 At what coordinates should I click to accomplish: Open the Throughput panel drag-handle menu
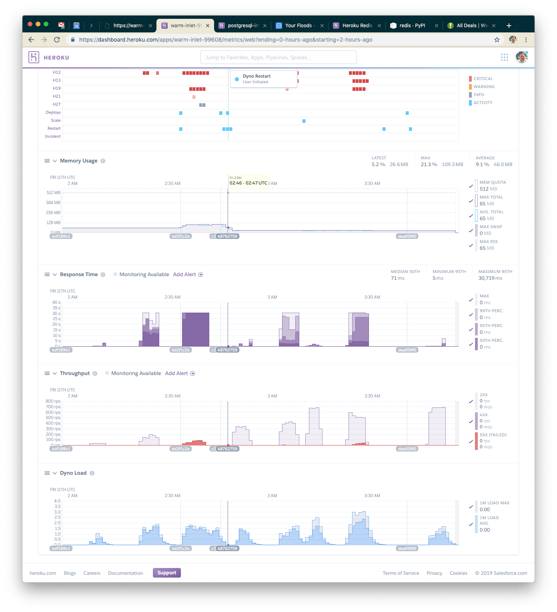47,373
